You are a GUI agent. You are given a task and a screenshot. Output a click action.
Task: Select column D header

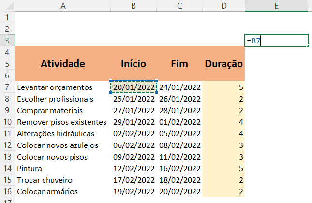coord(223,6)
